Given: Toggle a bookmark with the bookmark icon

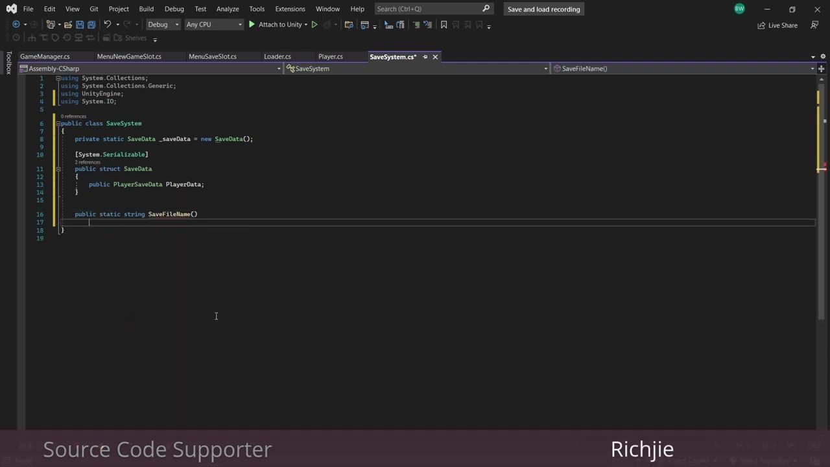Looking at the screenshot, I should click(x=444, y=25).
